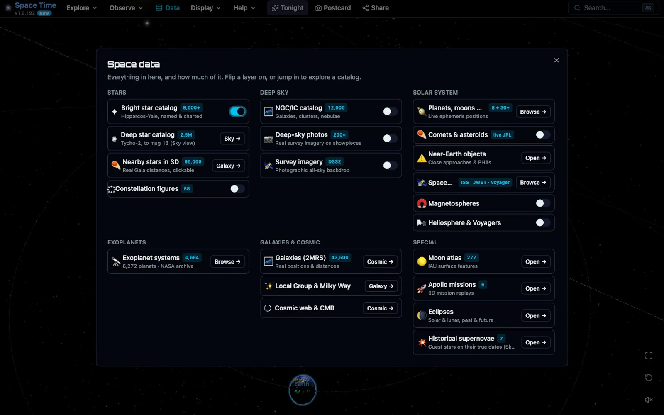
Task: Browse the Spacecraft list
Action: pyautogui.click(x=533, y=183)
